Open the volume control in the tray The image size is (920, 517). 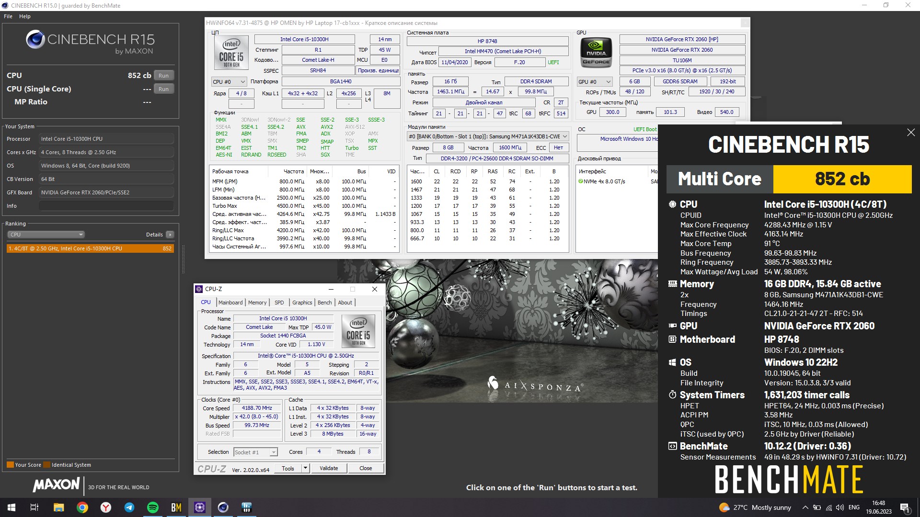(x=840, y=507)
